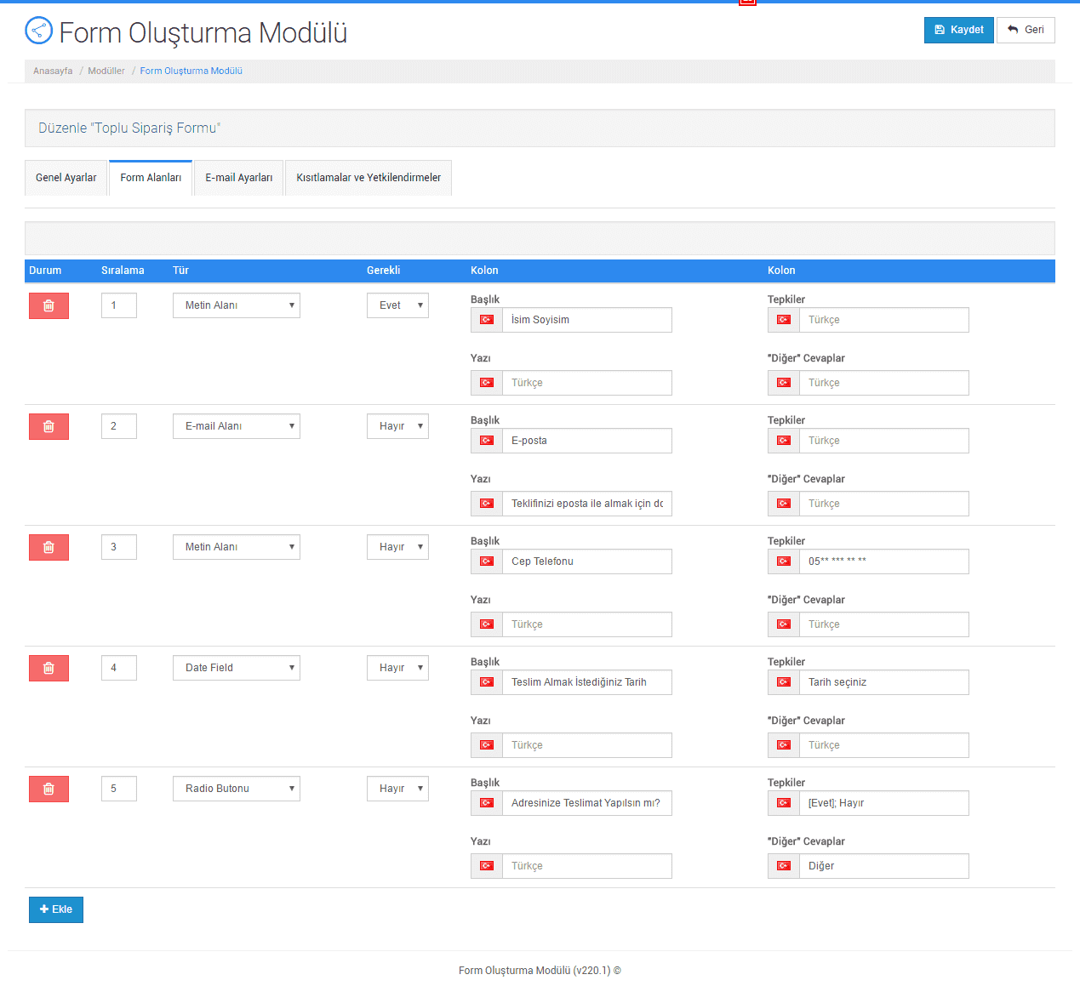
Task: Click the Cep Telefonu title field
Action: click(587, 561)
